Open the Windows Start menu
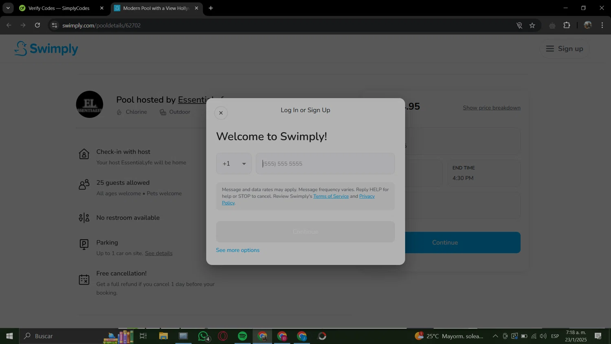 (x=9, y=336)
